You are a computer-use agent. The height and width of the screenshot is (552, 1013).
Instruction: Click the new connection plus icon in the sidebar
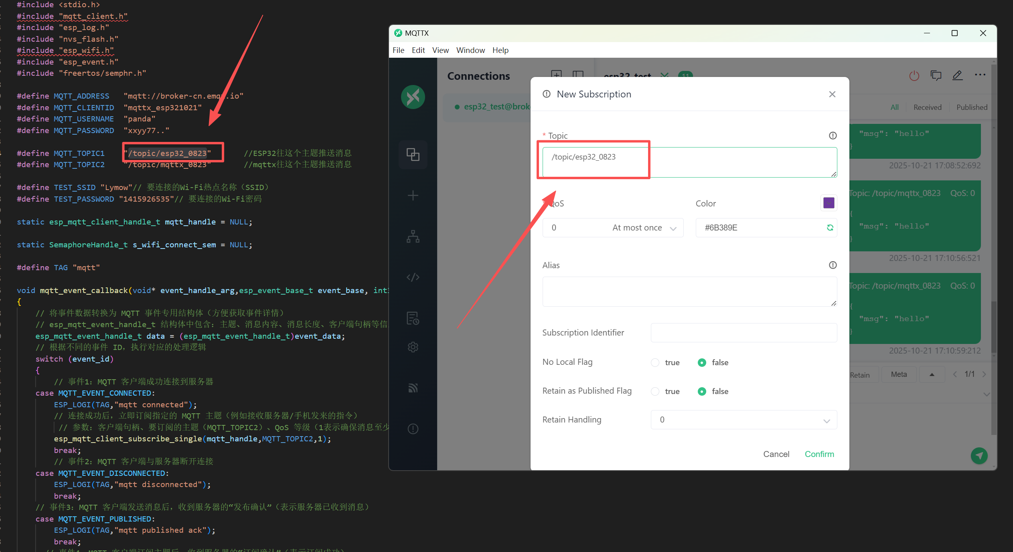coord(413,196)
